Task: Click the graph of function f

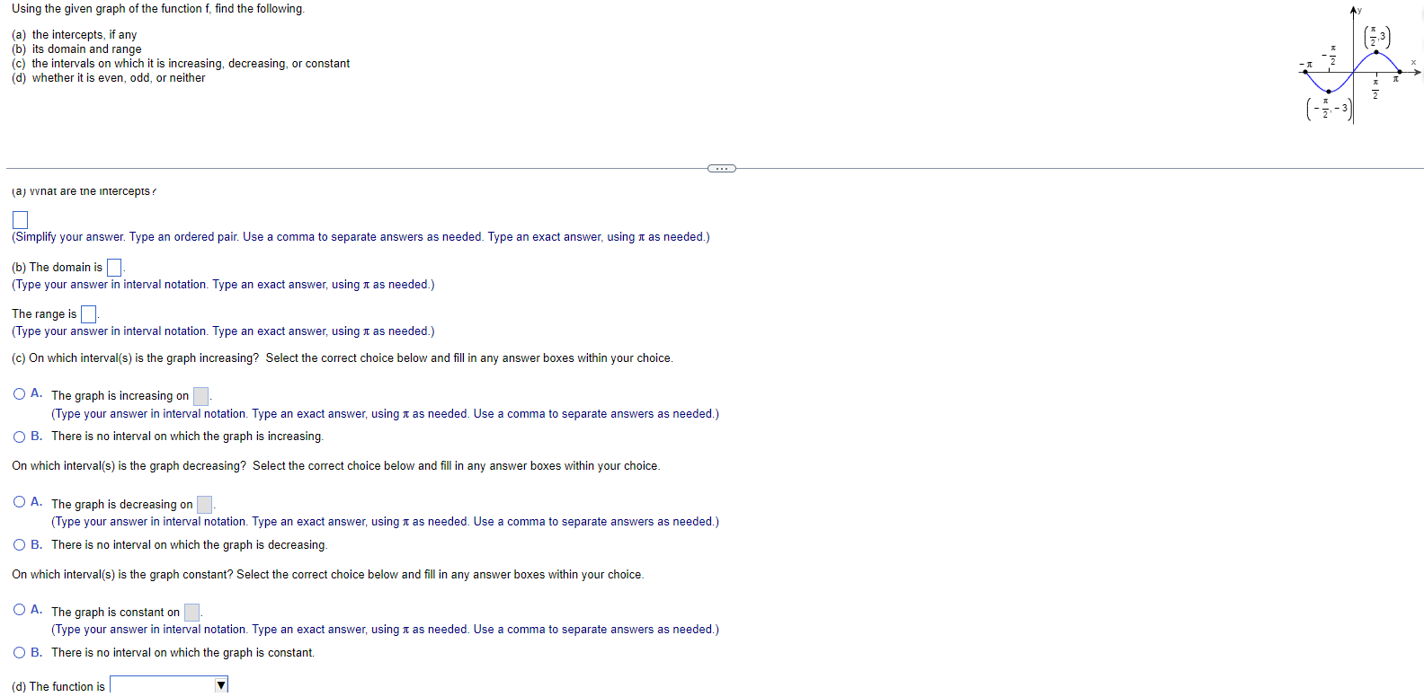Action: tap(1360, 66)
